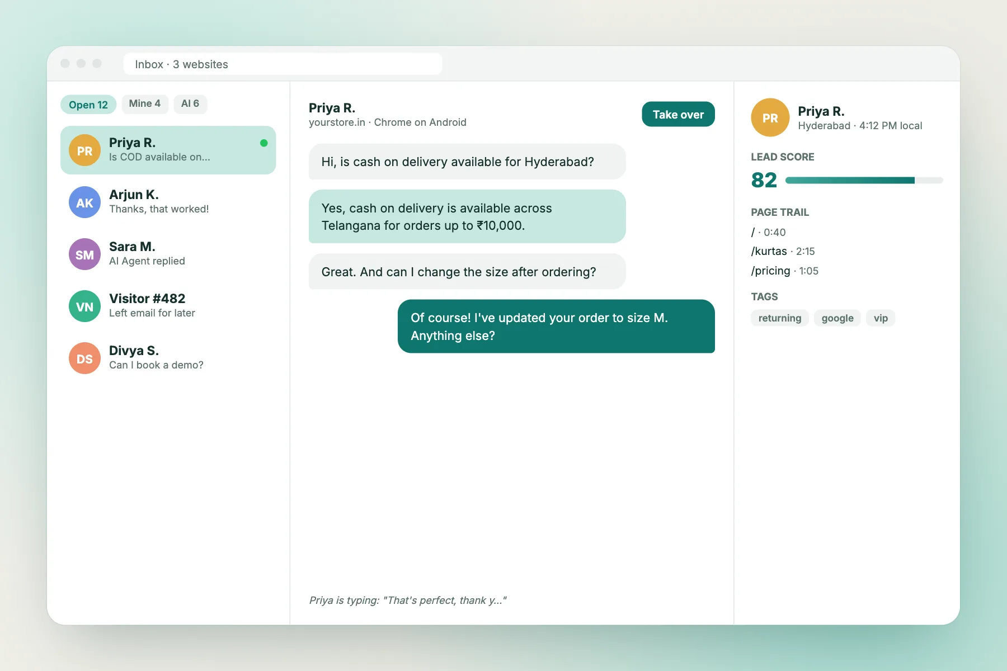This screenshot has width=1007, height=671.
Task: Click the LEAD SCORE heading
Action: click(x=782, y=157)
